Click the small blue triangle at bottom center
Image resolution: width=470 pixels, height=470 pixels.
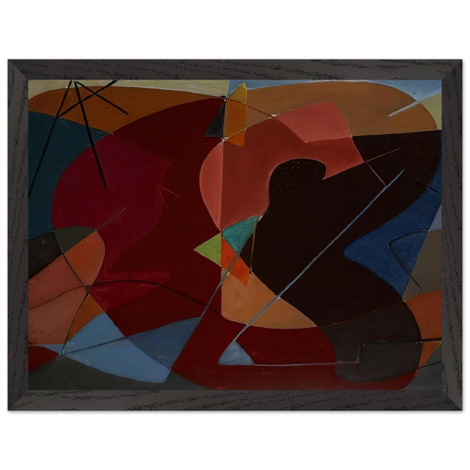[234, 354]
